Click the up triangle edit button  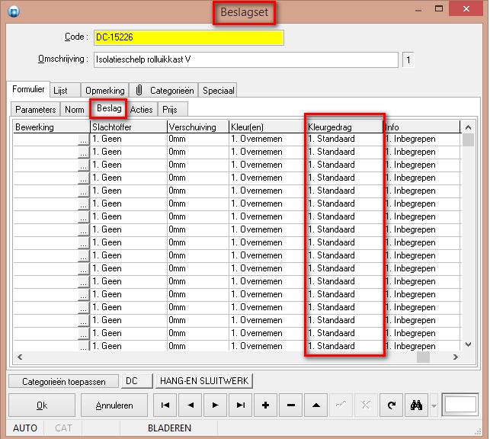tap(316, 405)
